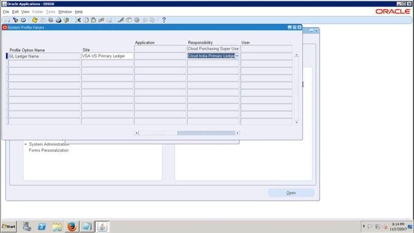This screenshot has width=414, height=233.
Task: Click vertical scrollbar down arrow
Action: [x=296, y=122]
